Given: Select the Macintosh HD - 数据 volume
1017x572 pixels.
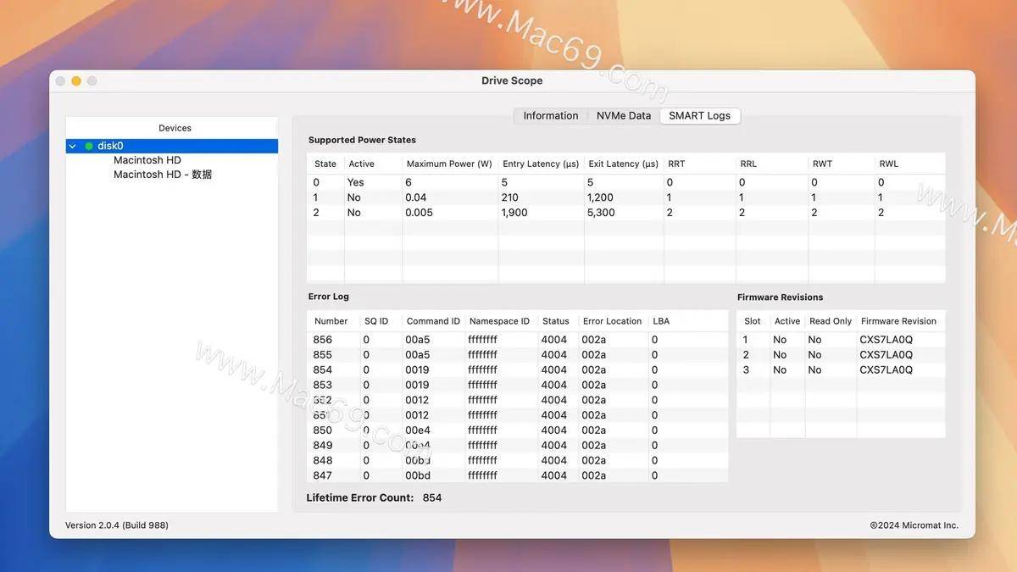Looking at the screenshot, I should (x=163, y=175).
